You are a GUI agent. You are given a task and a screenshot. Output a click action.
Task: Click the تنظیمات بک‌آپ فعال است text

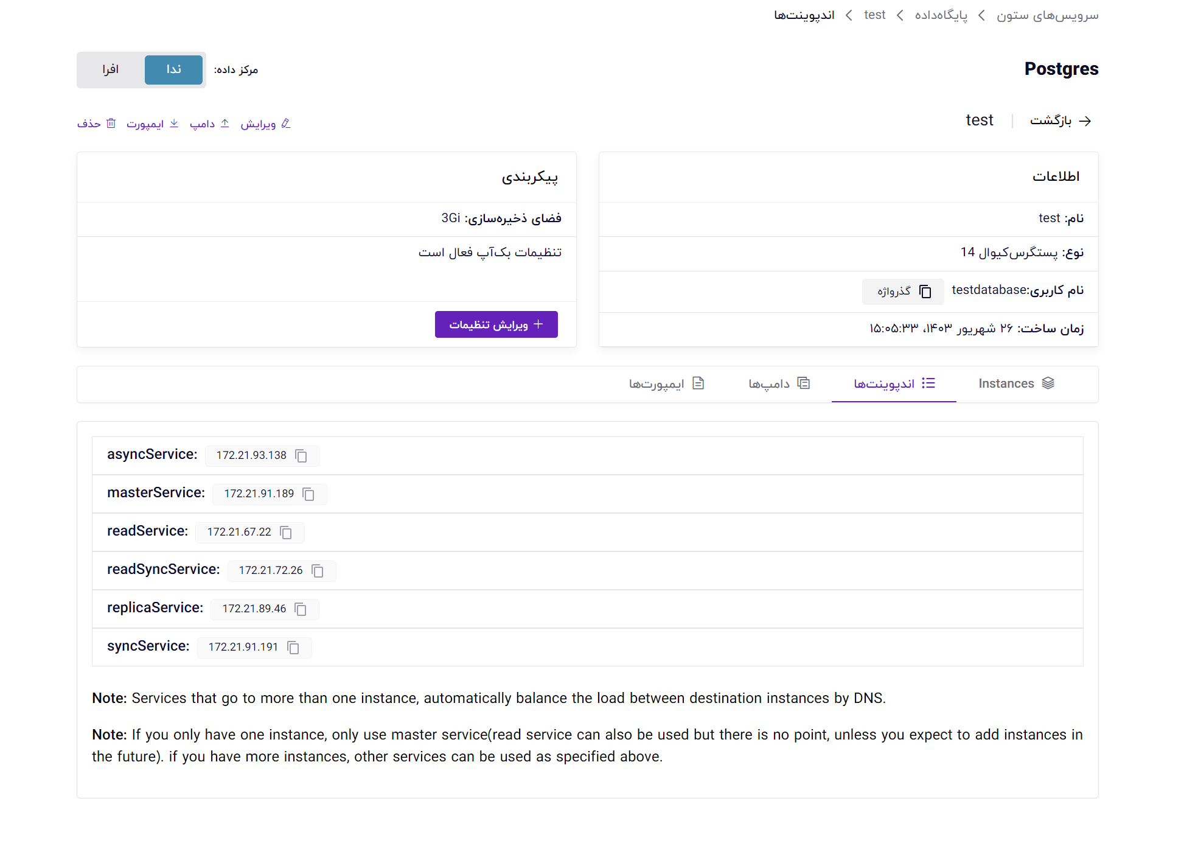click(x=490, y=252)
